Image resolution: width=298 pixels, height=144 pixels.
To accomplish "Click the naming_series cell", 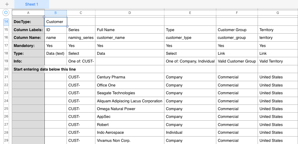I will click(81, 38).
